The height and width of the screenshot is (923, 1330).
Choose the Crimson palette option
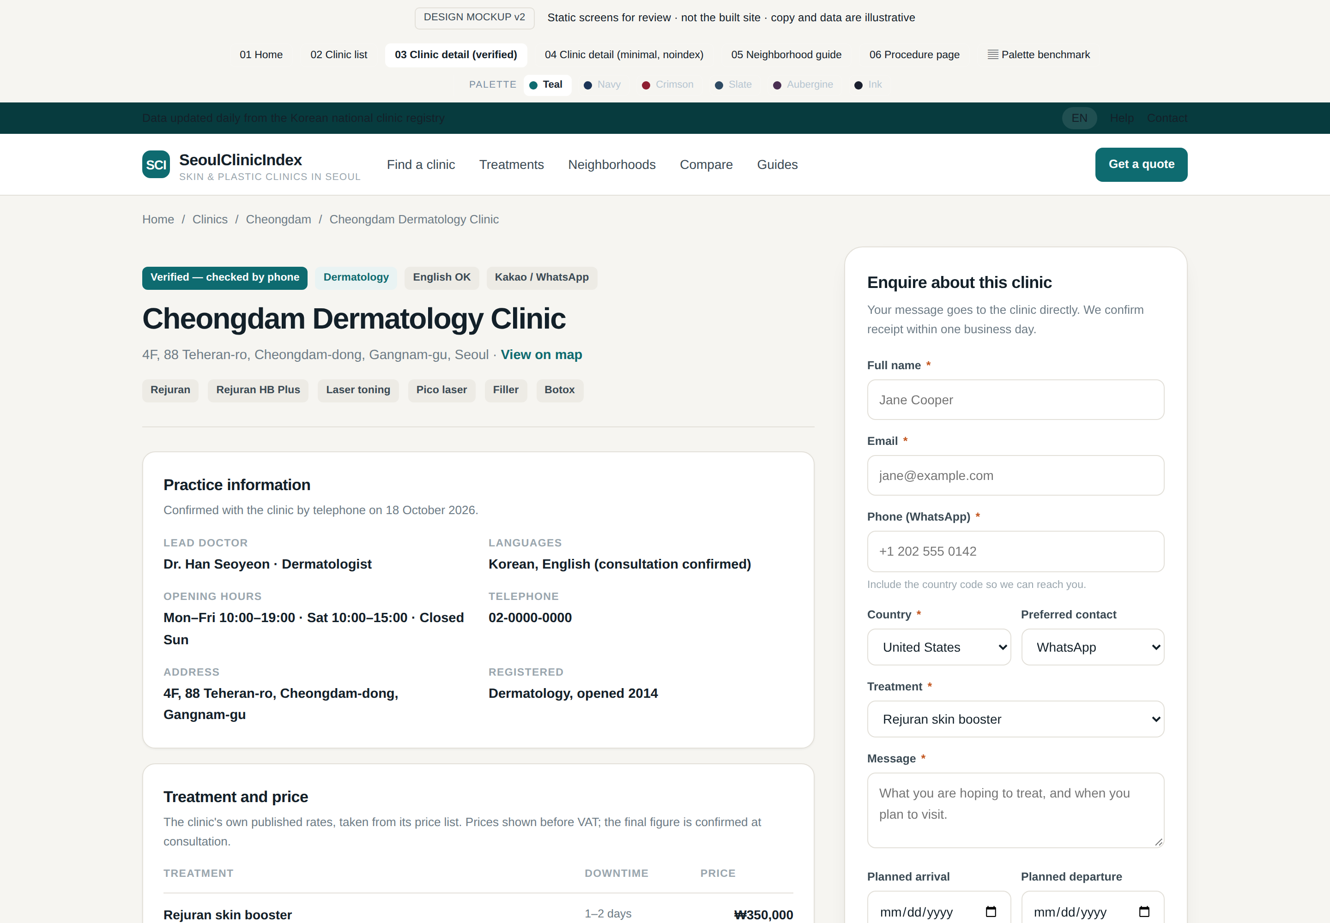point(668,85)
